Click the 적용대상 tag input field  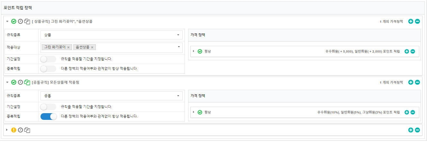pyautogui.click(x=135, y=47)
